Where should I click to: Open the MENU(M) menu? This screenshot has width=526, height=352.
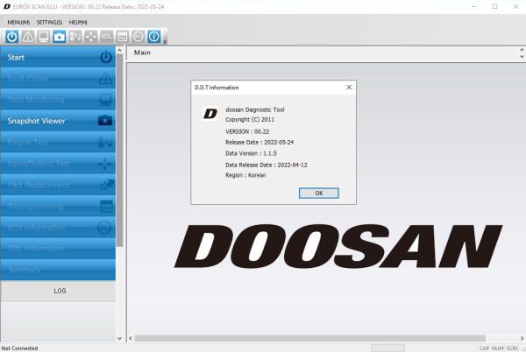pos(18,22)
